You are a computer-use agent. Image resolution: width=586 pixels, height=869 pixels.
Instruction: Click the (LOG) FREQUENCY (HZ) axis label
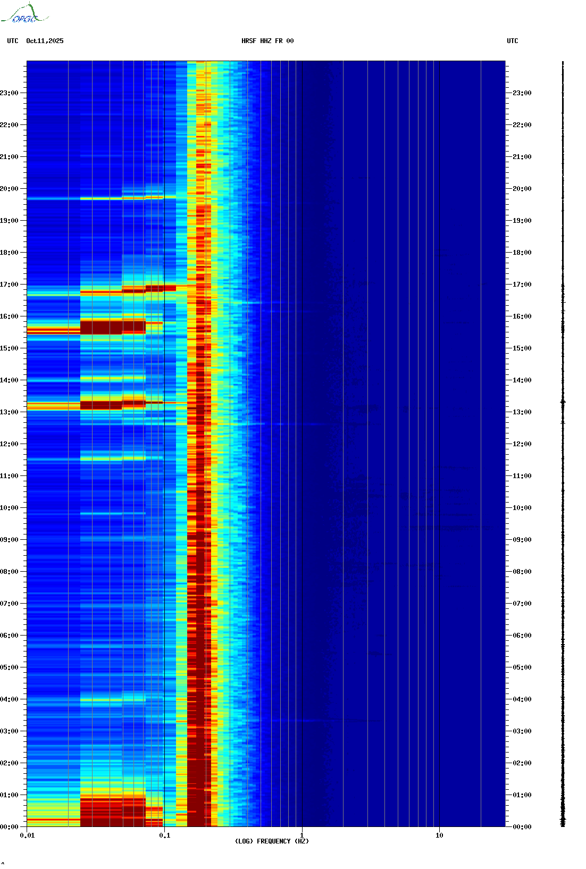(272, 841)
